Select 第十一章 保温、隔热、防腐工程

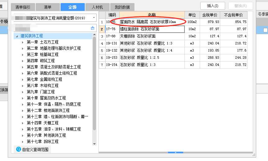[54, 104]
